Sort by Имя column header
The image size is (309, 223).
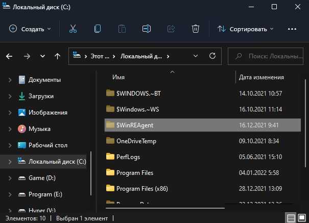(118, 77)
